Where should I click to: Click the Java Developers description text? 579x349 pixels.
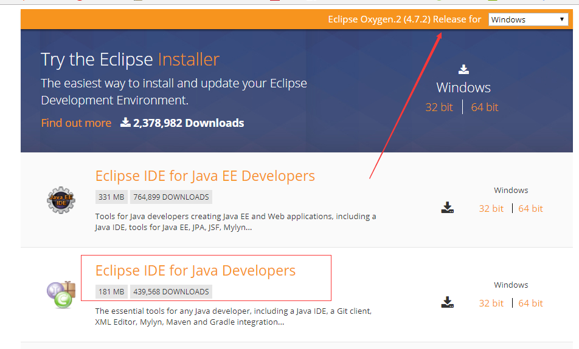pos(234,317)
